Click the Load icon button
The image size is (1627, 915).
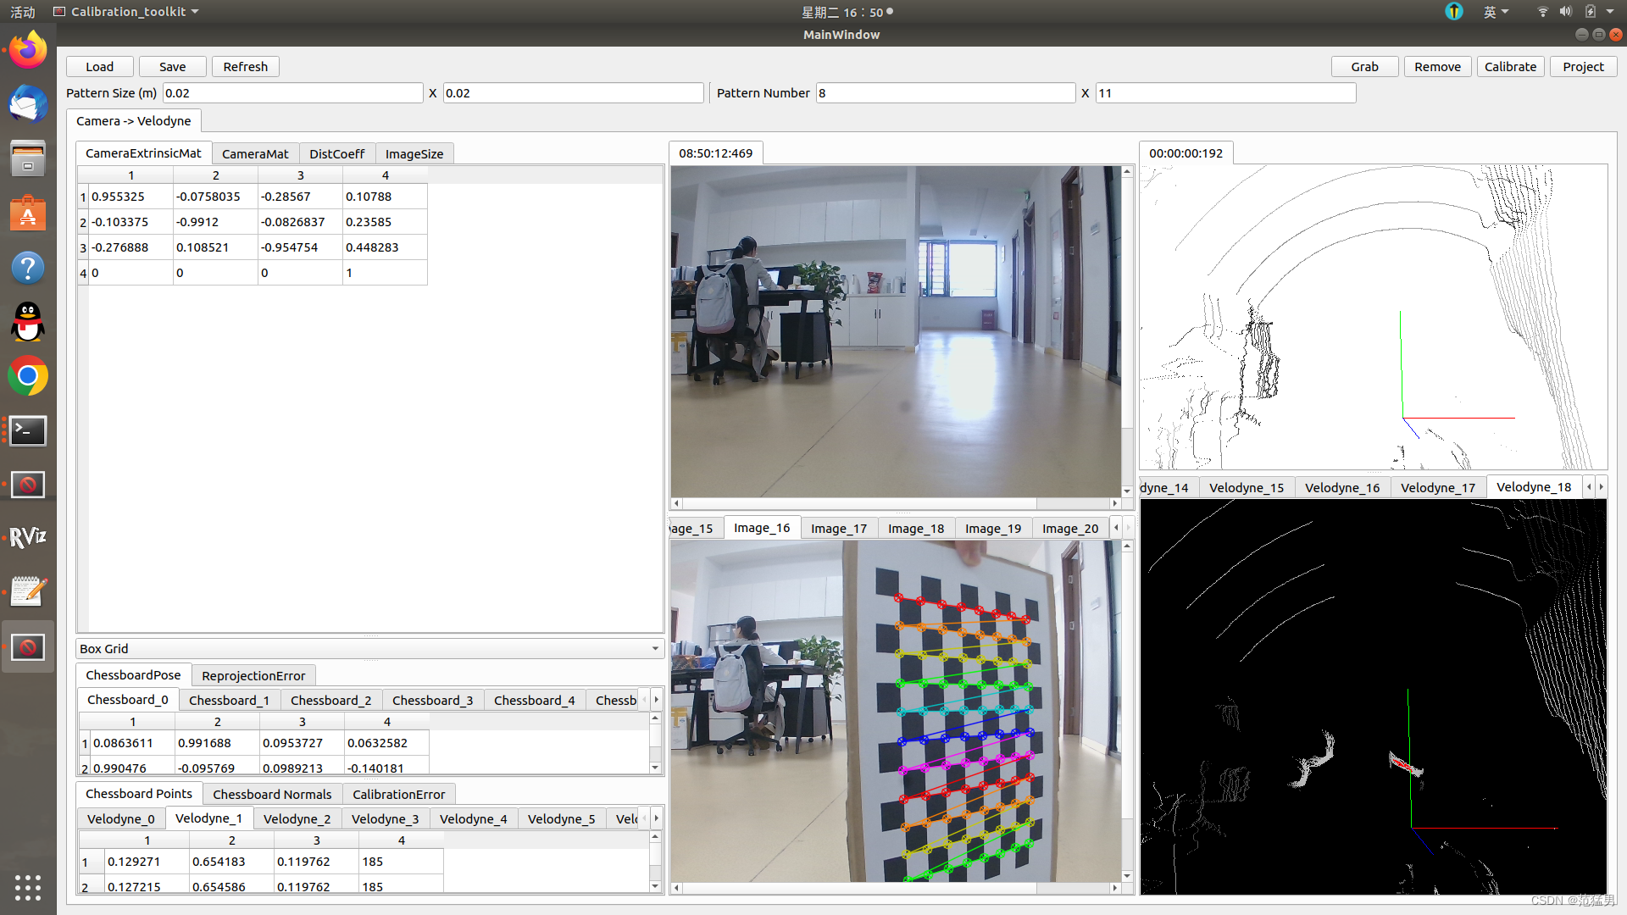(x=98, y=66)
